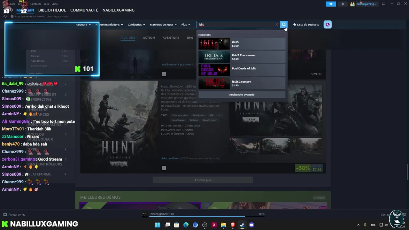The height and width of the screenshot is (230, 409).
Task: Open Microsoft Store on the taskbar
Action: coord(176,225)
